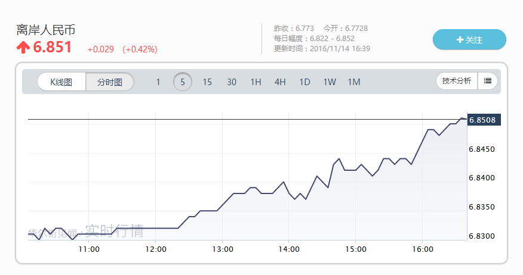Open the 技术分析 technical analysis menu
The height and width of the screenshot is (275, 523).
pyautogui.click(x=457, y=81)
